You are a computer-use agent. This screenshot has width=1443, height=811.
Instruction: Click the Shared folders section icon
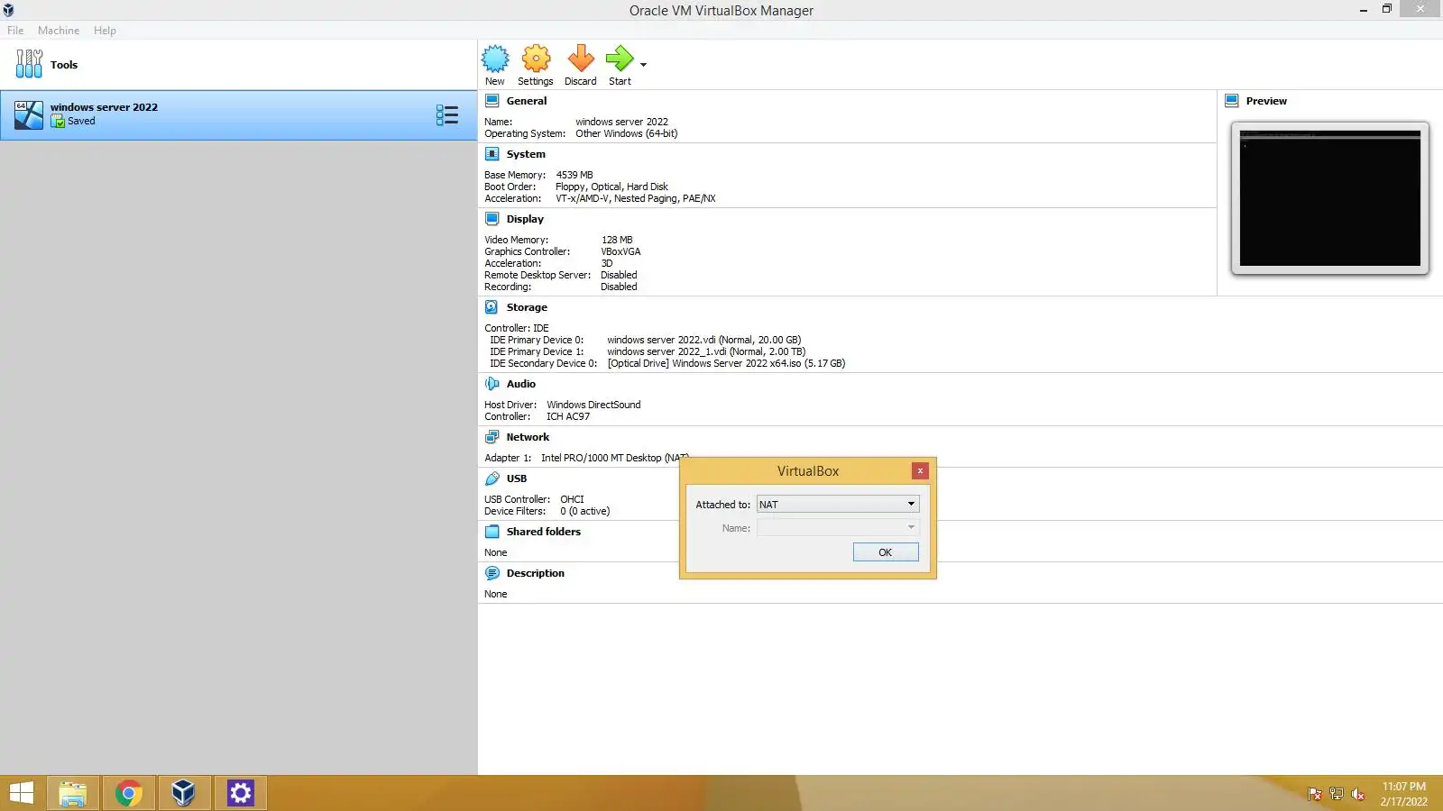click(x=492, y=532)
